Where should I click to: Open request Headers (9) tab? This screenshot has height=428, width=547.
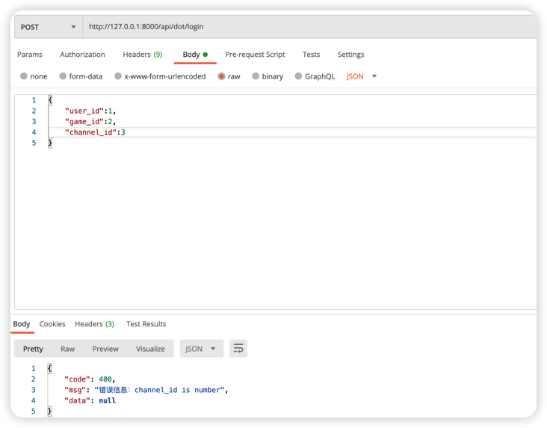[x=142, y=55]
